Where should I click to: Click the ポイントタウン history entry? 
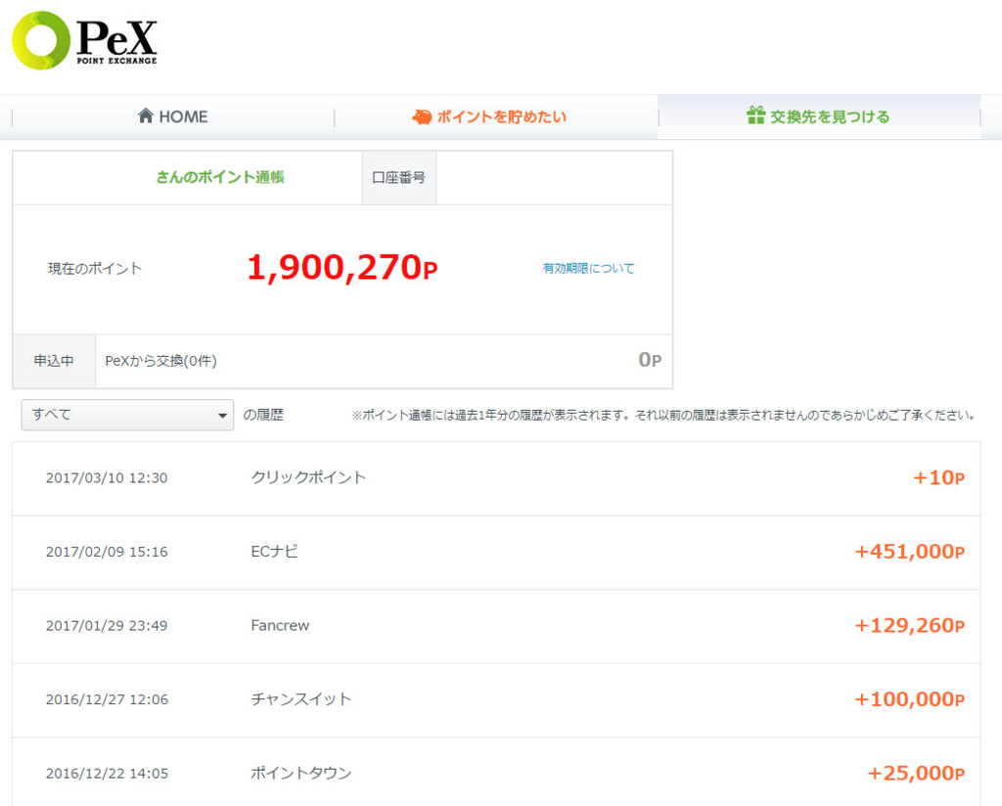click(301, 774)
